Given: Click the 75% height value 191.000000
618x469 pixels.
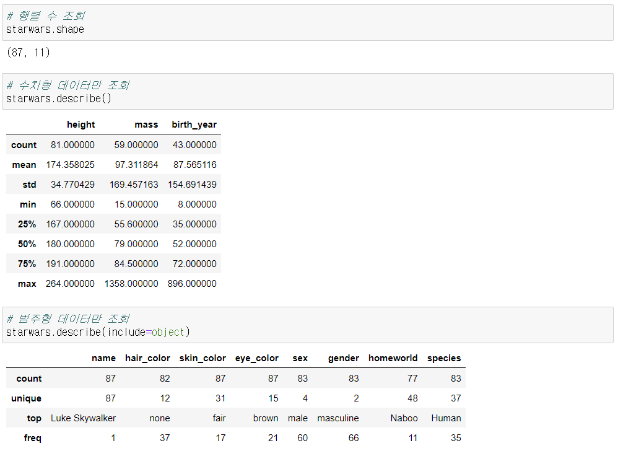Looking at the screenshot, I should tap(70, 263).
